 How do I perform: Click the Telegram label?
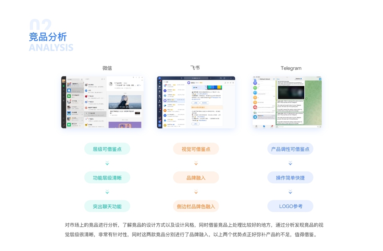[291, 68]
